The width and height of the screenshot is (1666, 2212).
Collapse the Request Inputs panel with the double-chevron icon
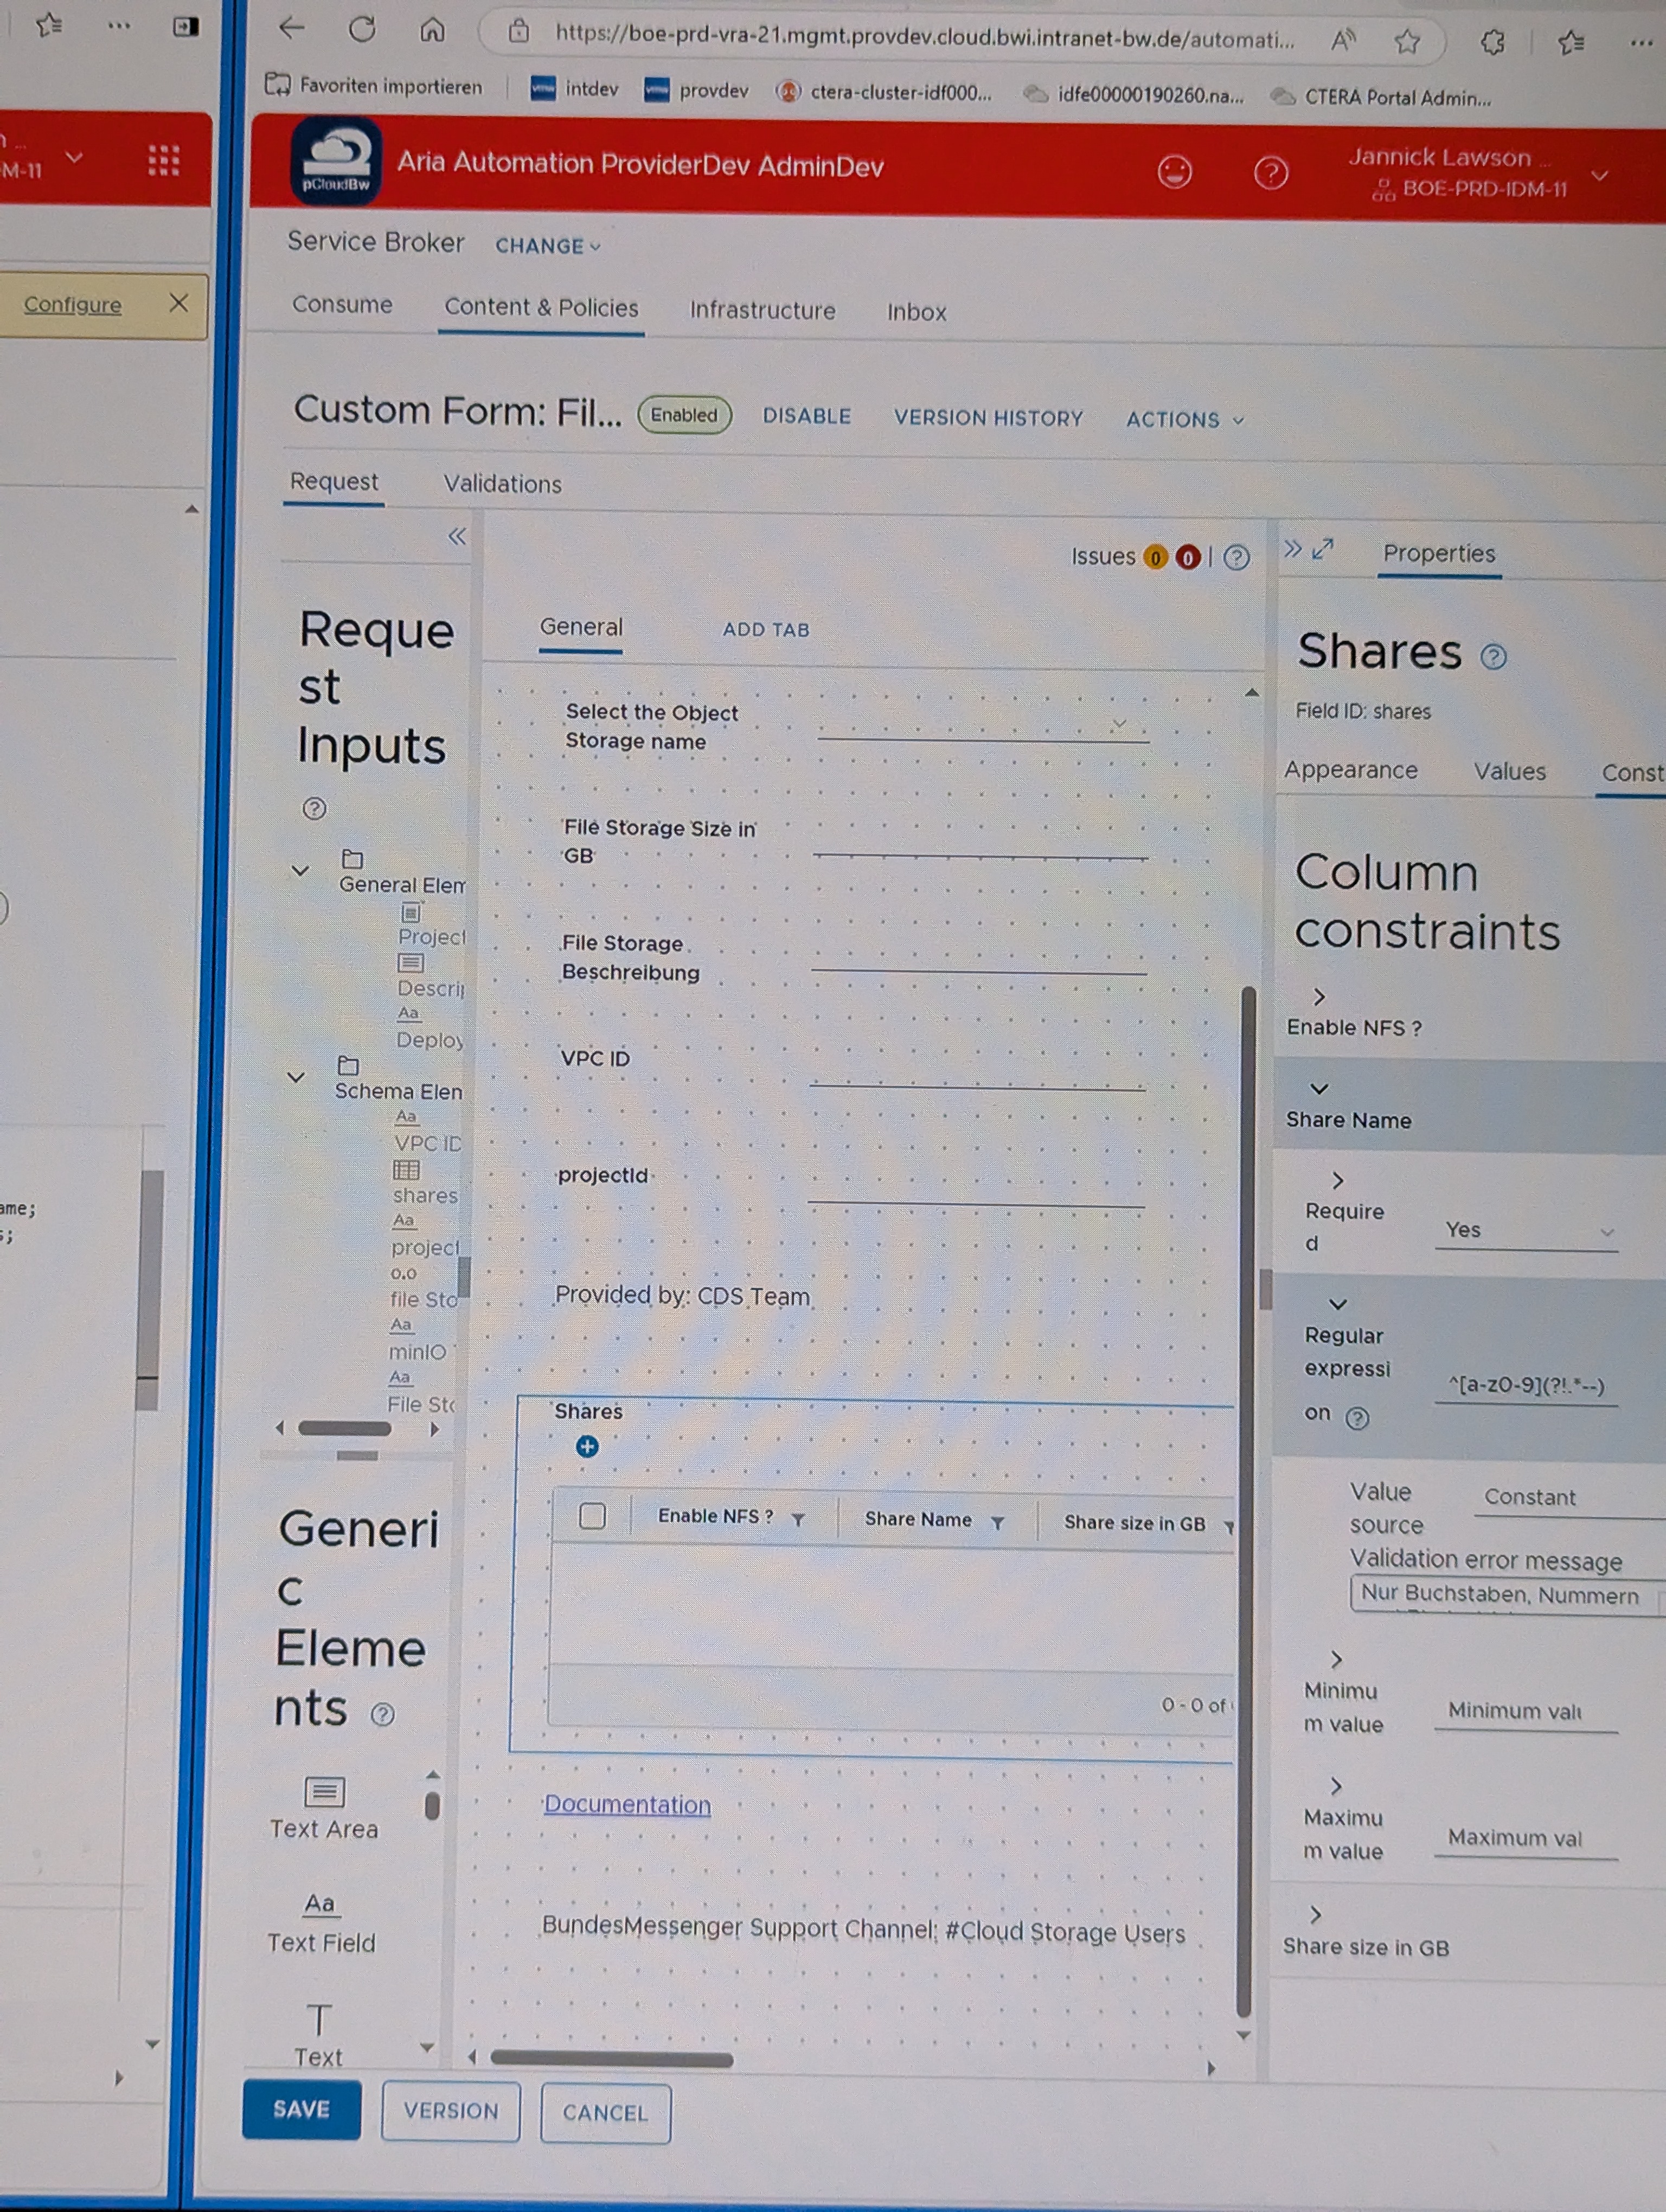pyautogui.click(x=456, y=537)
